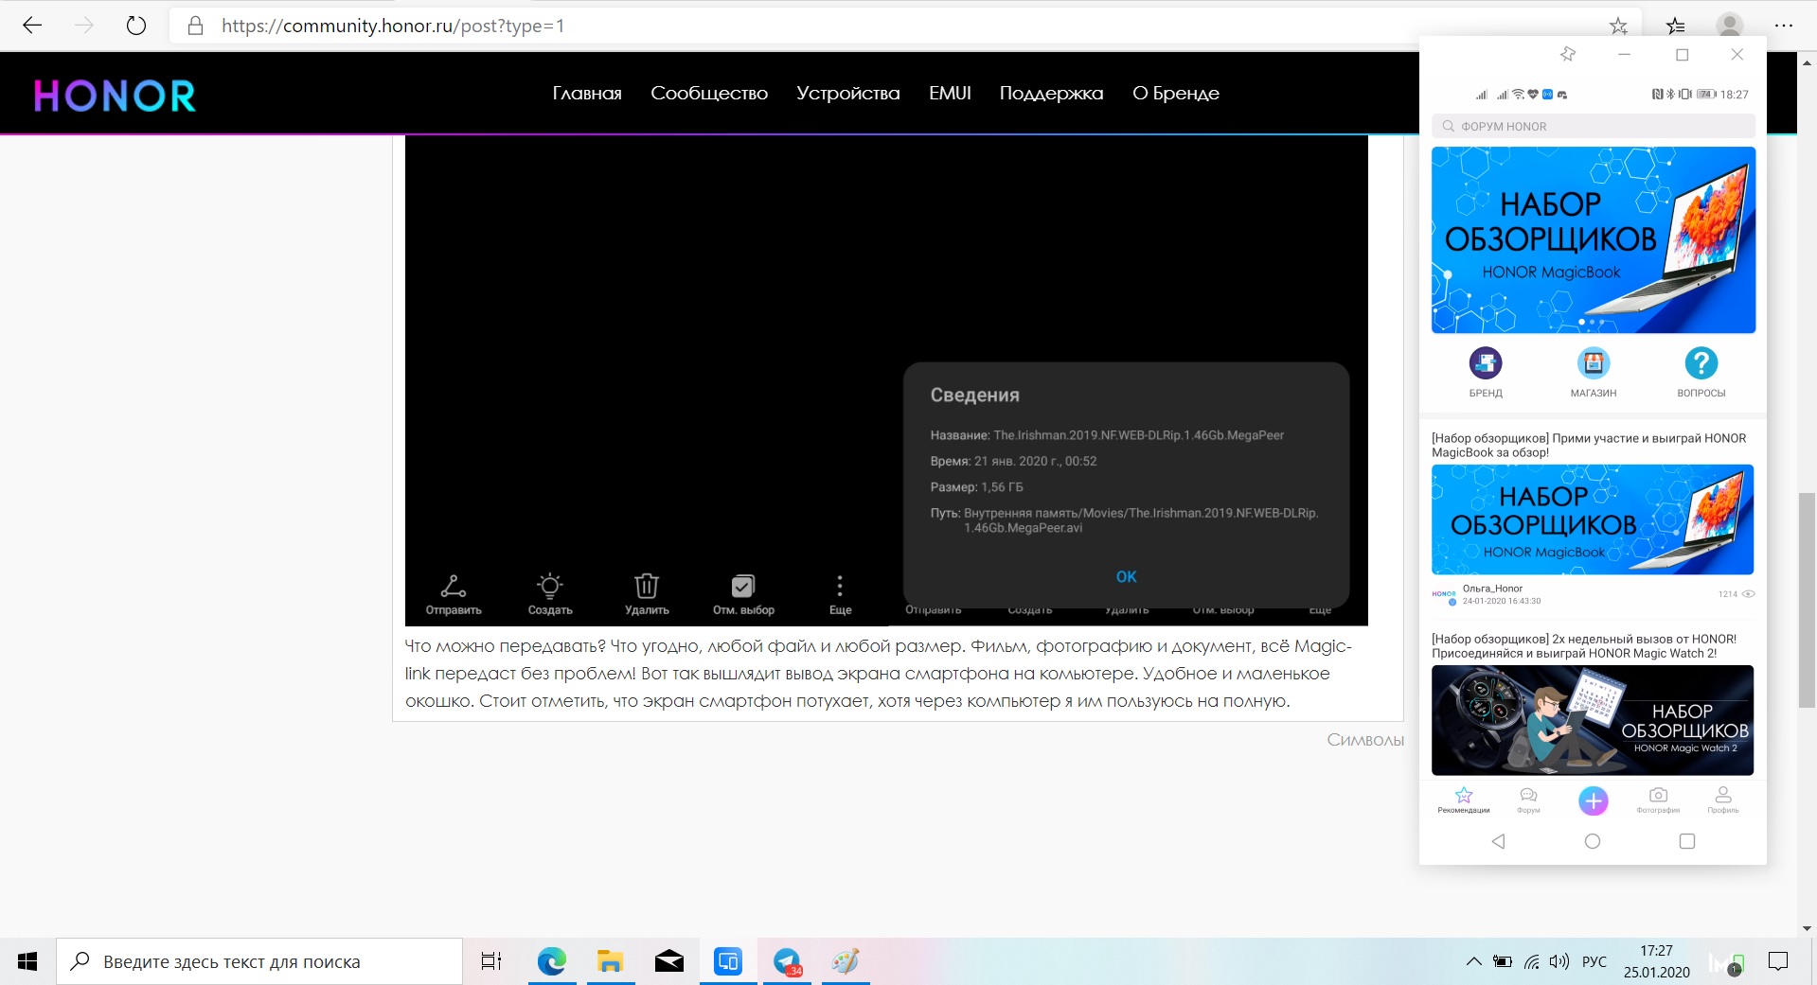
Task: Open the post about winning HONOR MagicBook
Action: pos(1589,446)
